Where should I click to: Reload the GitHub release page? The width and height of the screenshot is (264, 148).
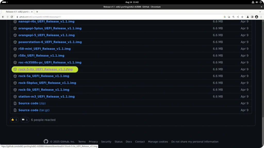(x=12, y=17)
